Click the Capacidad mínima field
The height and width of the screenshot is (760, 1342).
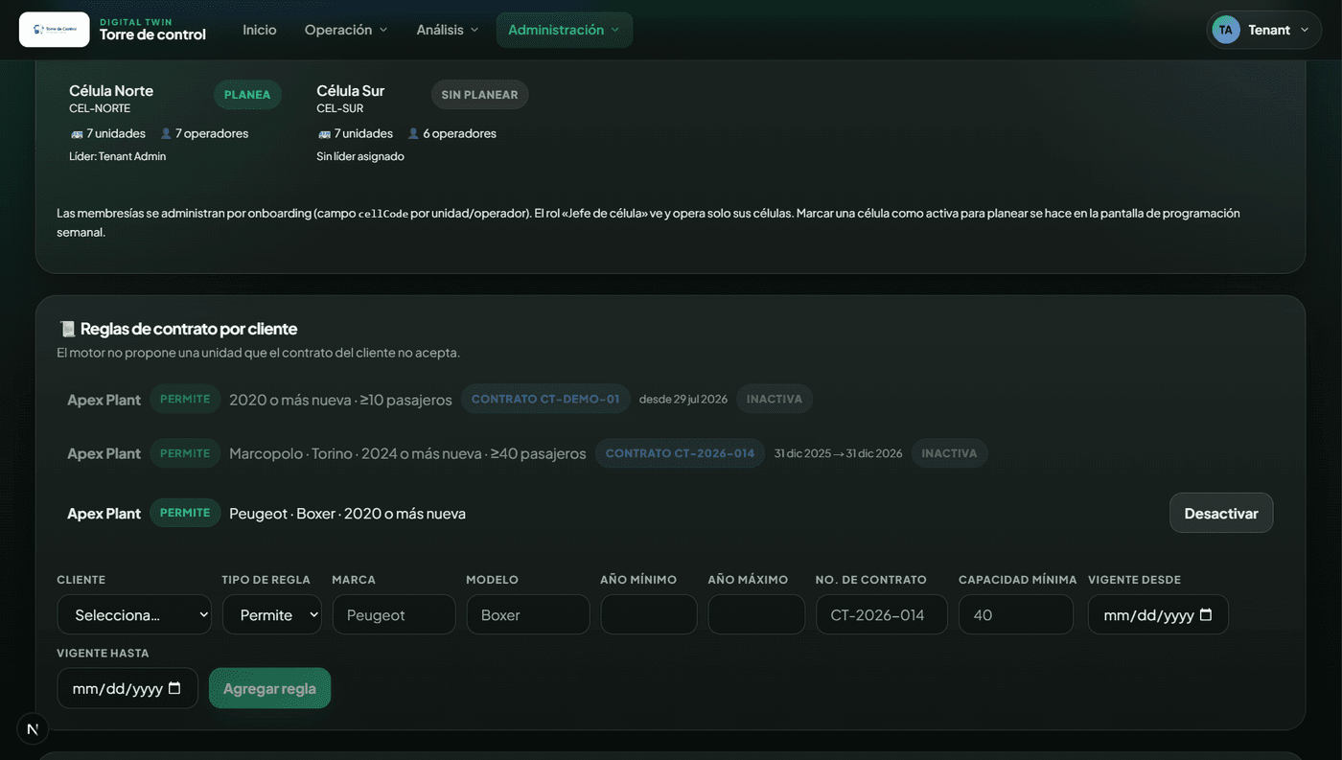[x=1016, y=614]
